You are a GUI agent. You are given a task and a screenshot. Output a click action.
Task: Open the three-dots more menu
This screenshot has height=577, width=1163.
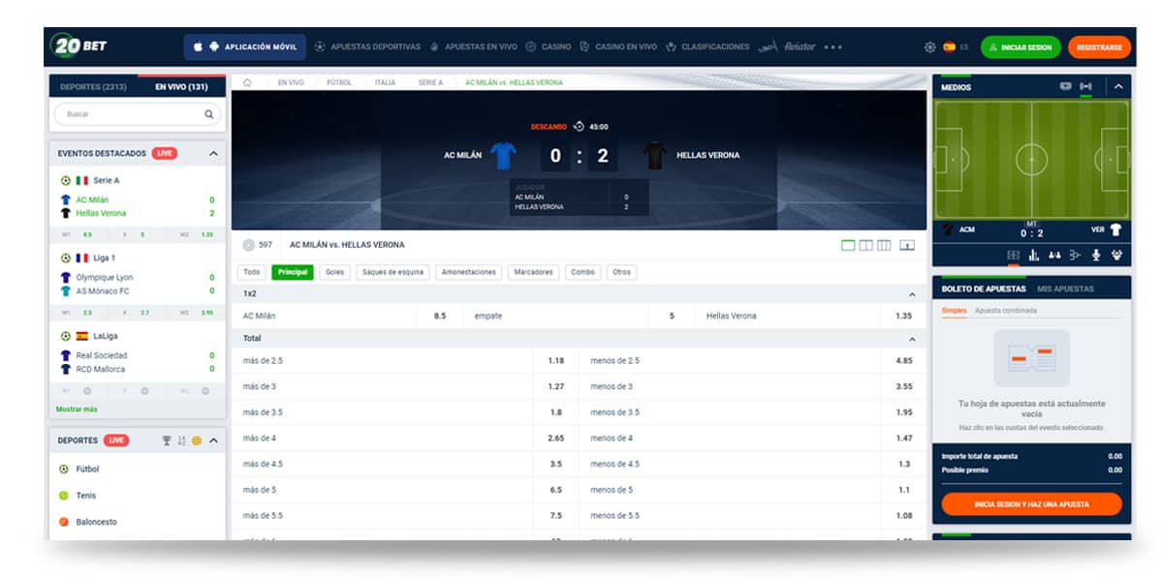833,46
